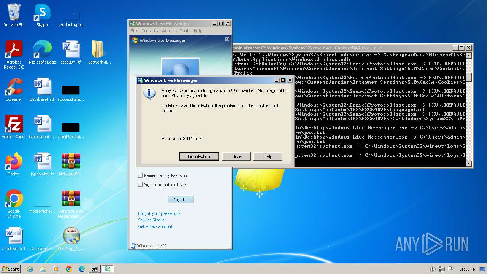Select the japanlake.rtf document
The height and width of the screenshot is (274, 487).
tap(42, 164)
